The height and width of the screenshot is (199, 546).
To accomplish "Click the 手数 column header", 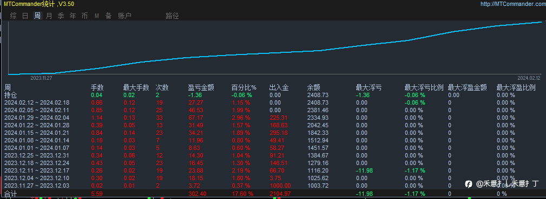I will point(97,87).
